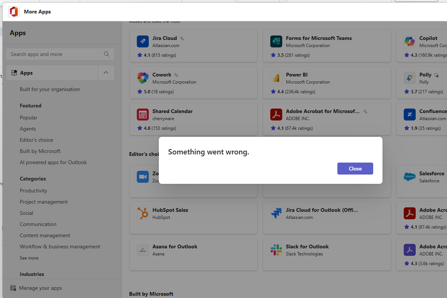Click the Built by Microsoft section heading
Viewport: 447px width, 298px height.
[x=151, y=294]
